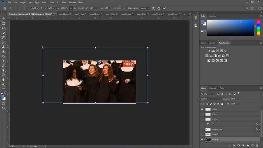Add an Exposure adjustment
Screen dimensions: 263x148
(x=221, y=51)
